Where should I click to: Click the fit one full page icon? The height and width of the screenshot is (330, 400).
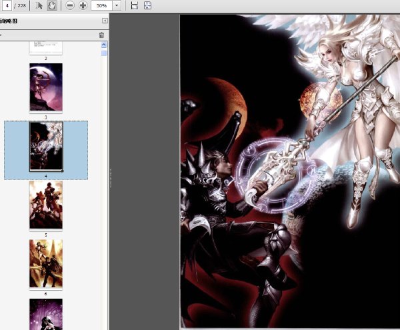[x=148, y=5]
